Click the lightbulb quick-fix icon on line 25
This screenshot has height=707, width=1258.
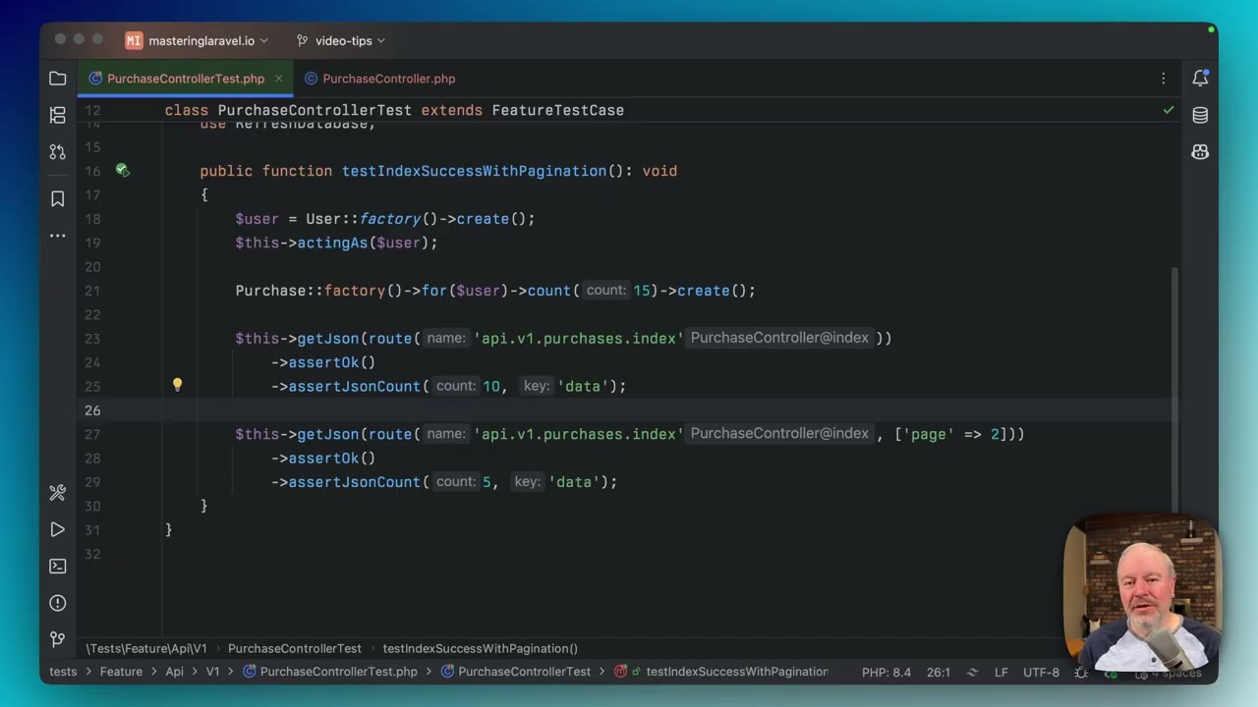tap(177, 385)
